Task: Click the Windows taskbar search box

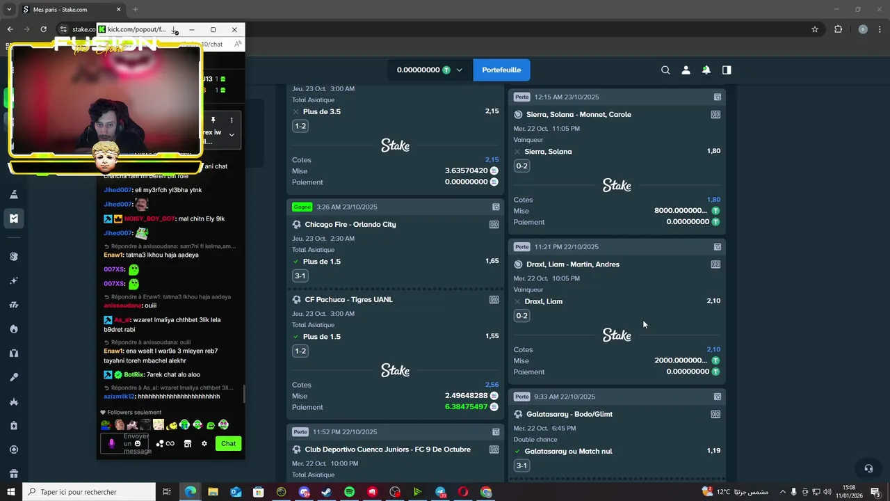Action: 90,492
